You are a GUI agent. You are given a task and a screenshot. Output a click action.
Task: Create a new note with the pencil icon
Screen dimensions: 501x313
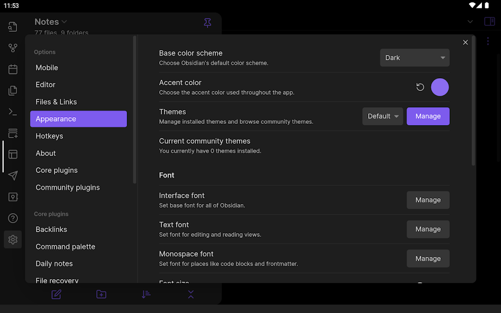pos(56,294)
